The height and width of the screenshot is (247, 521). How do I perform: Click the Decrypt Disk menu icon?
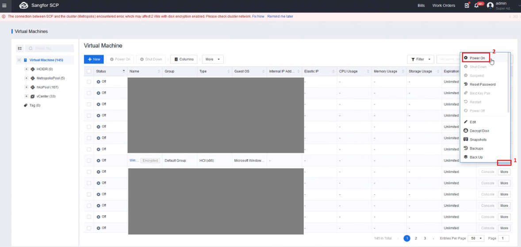pyautogui.click(x=466, y=131)
